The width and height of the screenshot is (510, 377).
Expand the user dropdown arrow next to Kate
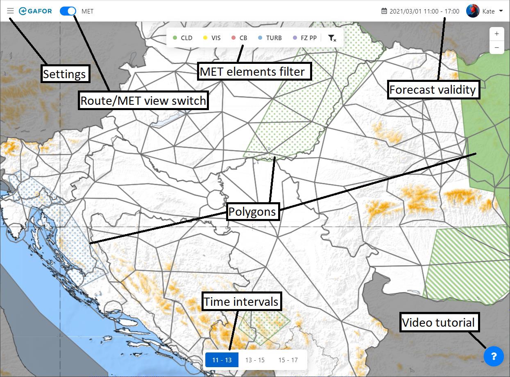pos(501,11)
